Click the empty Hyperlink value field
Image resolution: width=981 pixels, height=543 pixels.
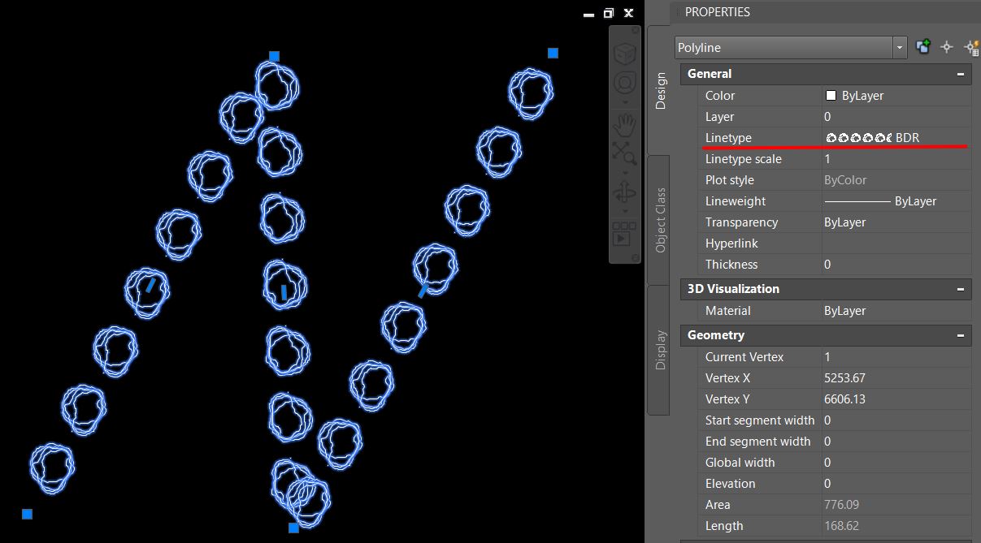coord(896,243)
